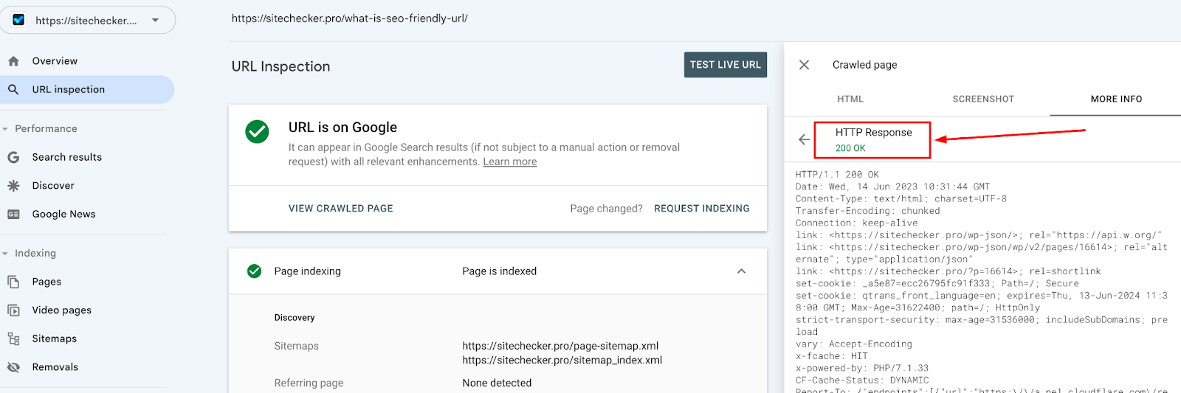Viewport: 1181px width, 393px height.
Task: Select URL inspection in the sidebar
Action: tap(87, 90)
